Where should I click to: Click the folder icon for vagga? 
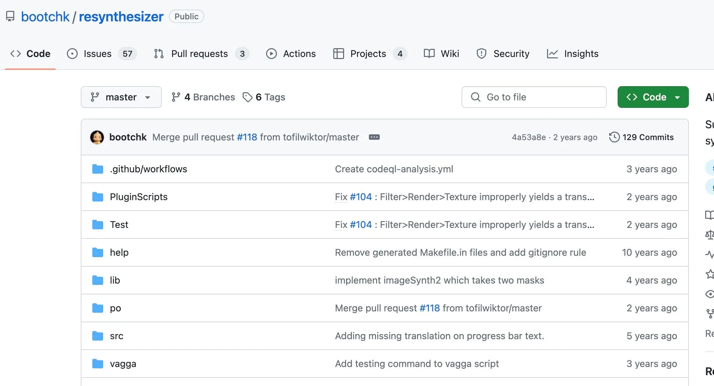click(98, 364)
